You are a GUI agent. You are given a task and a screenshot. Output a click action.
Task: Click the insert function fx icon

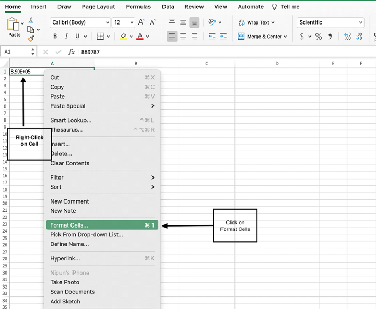72,52
